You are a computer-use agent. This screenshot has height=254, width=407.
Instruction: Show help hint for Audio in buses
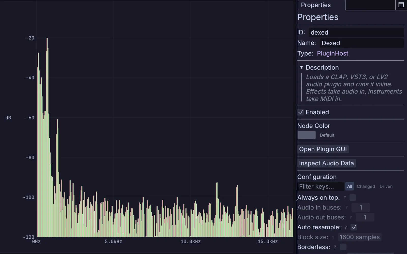tap(346, 208)
